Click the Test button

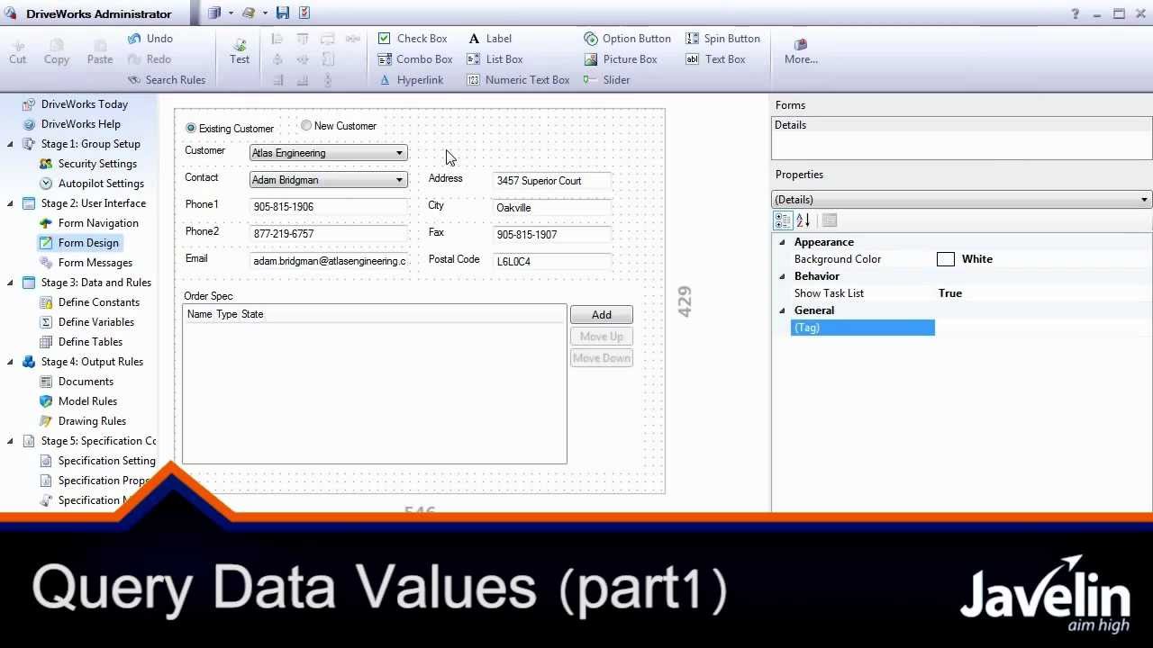(x=240, y=51)
